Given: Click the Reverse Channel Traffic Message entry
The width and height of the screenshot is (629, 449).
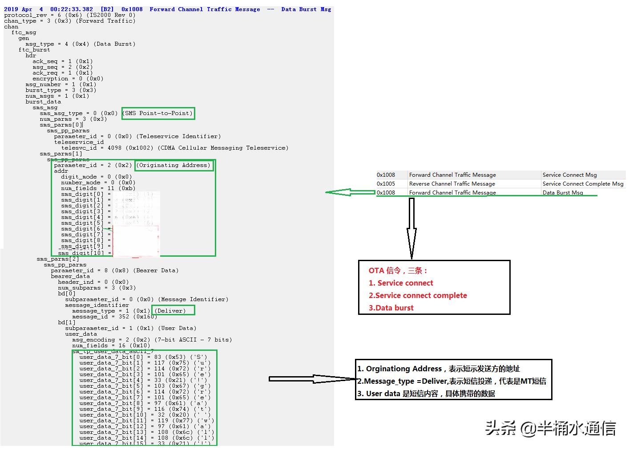Looking at the screenshot, I should click(452, 184).
